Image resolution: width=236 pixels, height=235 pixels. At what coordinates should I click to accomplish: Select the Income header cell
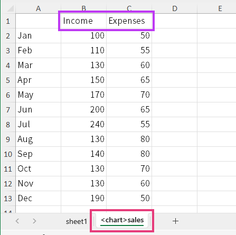click(84, 21)
